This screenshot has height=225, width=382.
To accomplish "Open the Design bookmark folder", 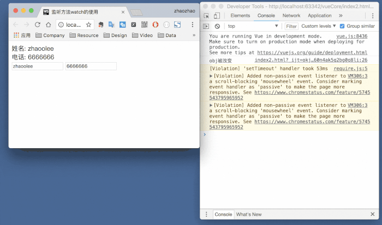I will [115, 35].
